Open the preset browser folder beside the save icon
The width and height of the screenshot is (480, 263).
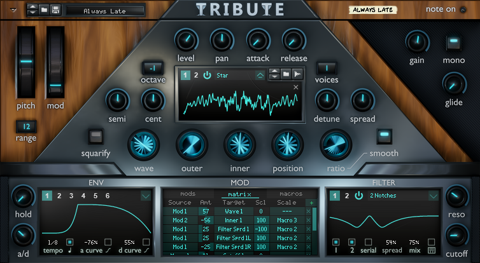(44, 10)
